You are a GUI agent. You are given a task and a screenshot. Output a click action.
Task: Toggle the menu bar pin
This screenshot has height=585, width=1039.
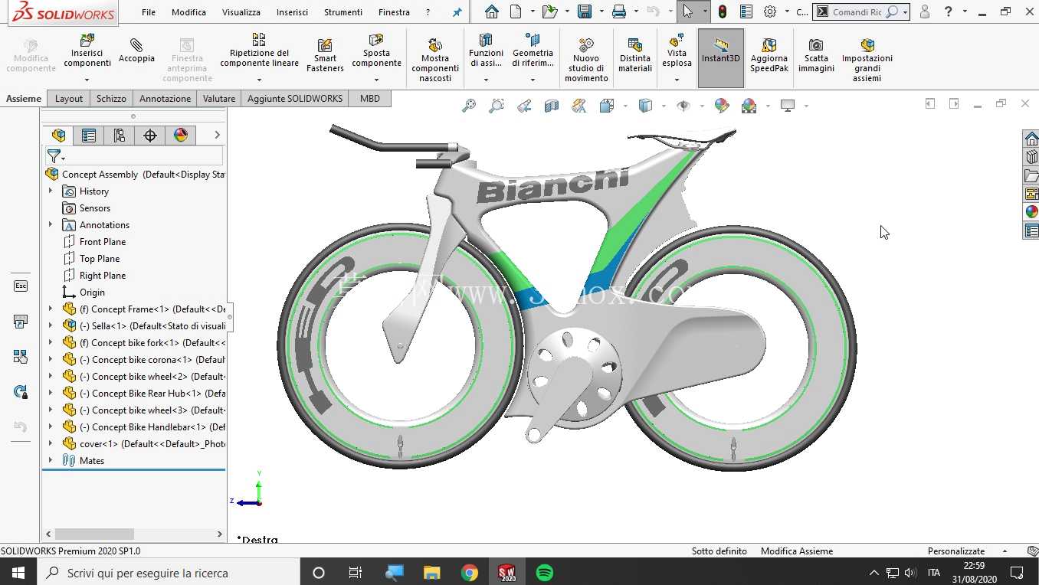point(457,12)
